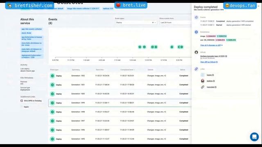Click completed time 11.03.21 13:56:44

127,112
